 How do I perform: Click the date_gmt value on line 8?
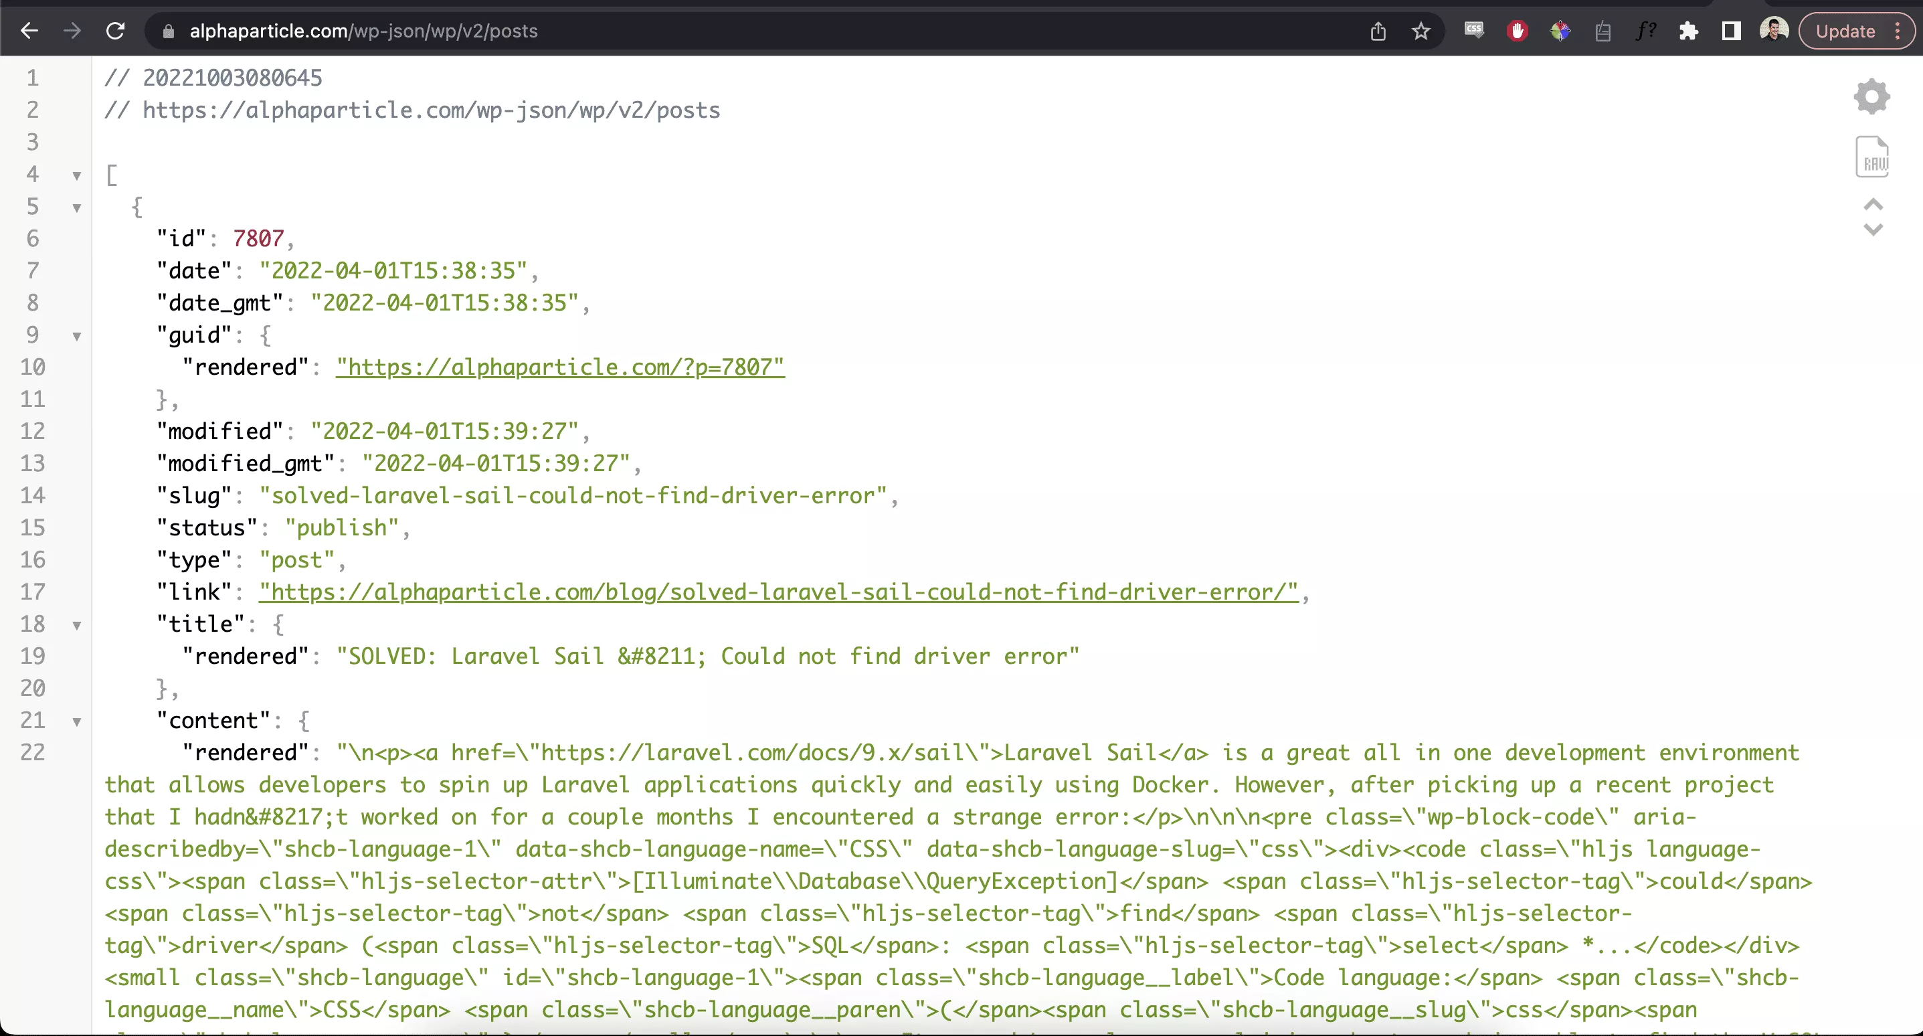point(445,303)
